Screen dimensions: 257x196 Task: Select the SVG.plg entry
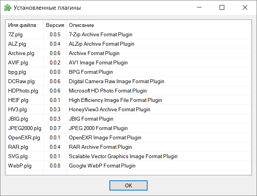(128, 156)
